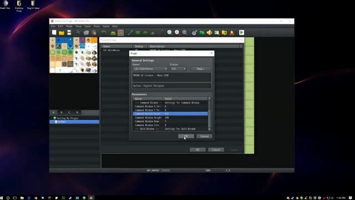This screenshot has width=355, height=200.
Task: Open the Draw menu
Action: (x=78, y=26)
